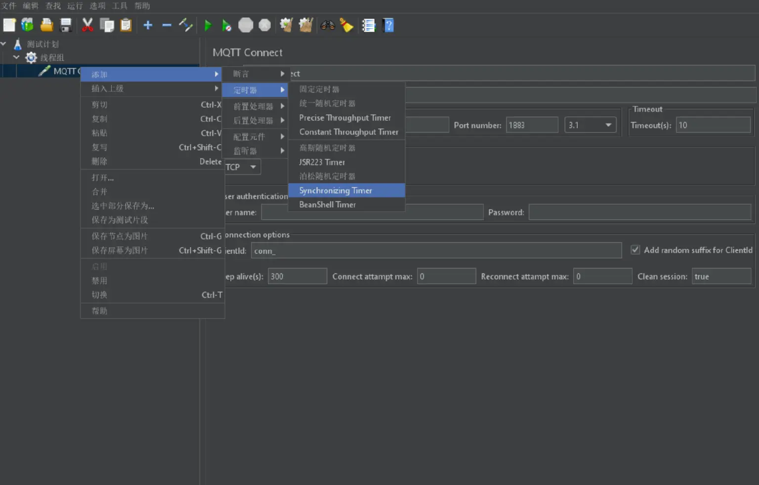Screen dimensions: 759x485
Task: Click the Start no pauses icon
Action: pyautogui.click(x=226, y=25)
